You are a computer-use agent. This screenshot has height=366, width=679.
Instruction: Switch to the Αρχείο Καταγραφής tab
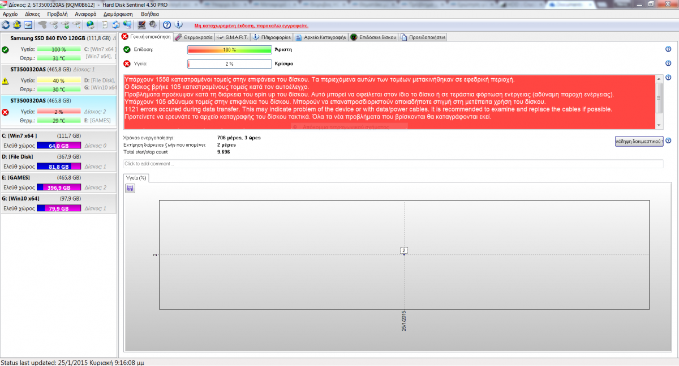pos(320,37)
